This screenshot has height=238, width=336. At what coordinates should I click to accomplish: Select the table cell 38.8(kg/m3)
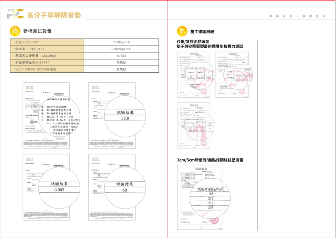pos(121,42)
